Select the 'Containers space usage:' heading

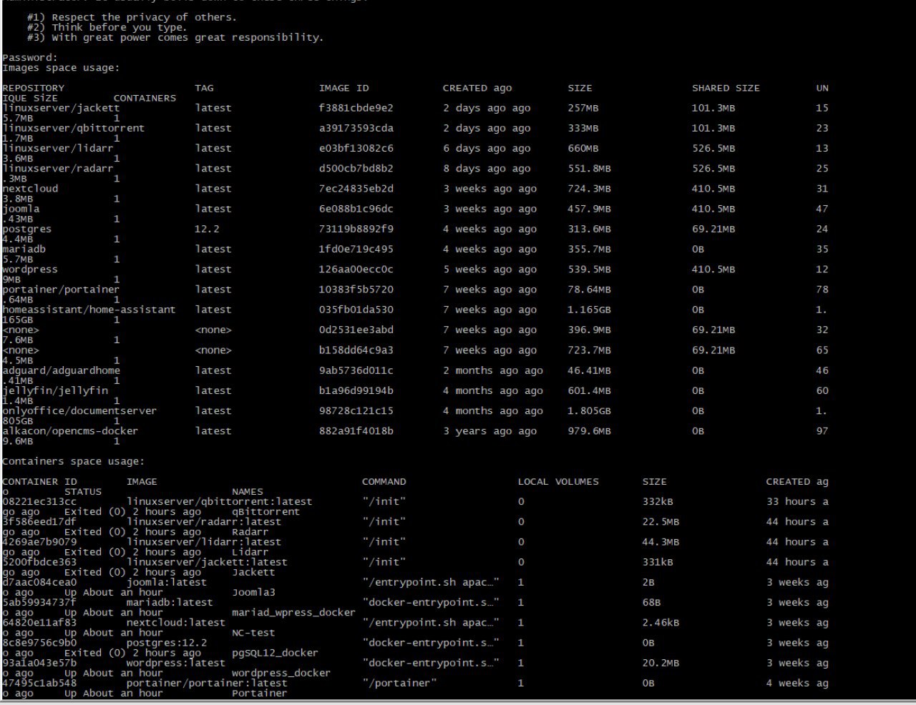pos(73,461)
